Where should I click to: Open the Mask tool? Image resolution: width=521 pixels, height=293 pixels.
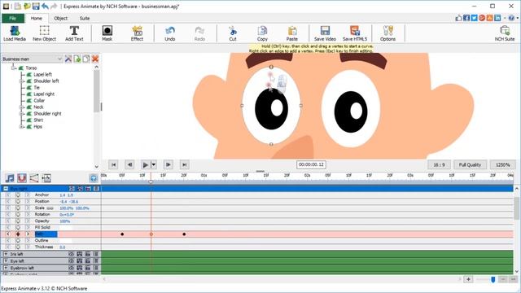tap(107, 33)
